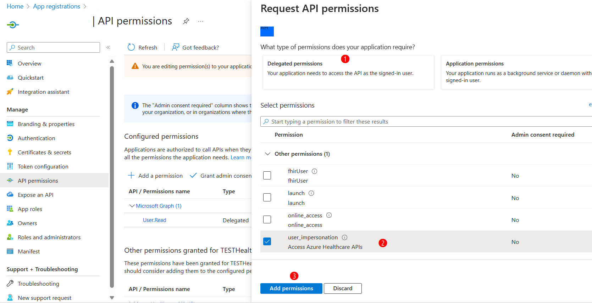Screen dimensions: 592x303
Task: Click the sidebar vertical scrollbar
Action: pyautogui.click(x=112, y=177)
